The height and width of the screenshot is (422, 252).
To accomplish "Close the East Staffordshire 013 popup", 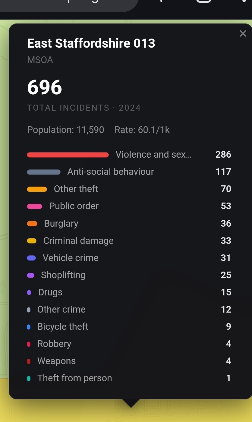I will point(243,33).
